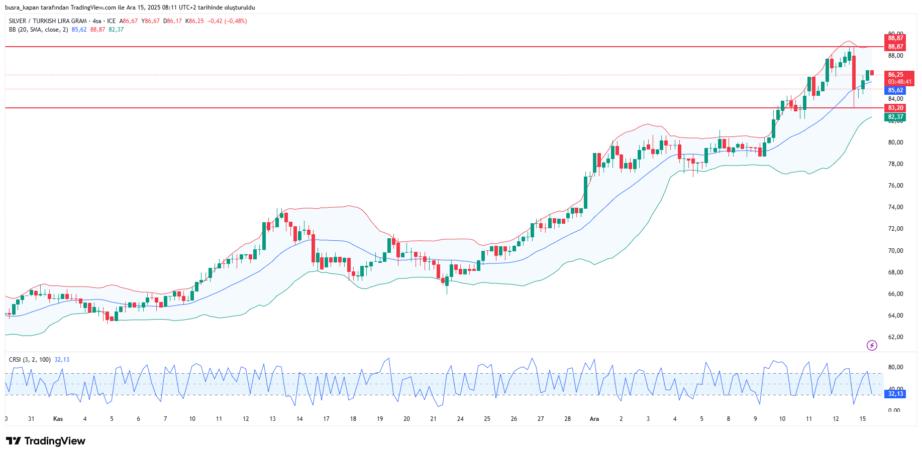This screenshot has width=922, height=456.
Task: Select the SILVER / TURKISH LIRA GRAM symbol title
Action: pos(48,21)
